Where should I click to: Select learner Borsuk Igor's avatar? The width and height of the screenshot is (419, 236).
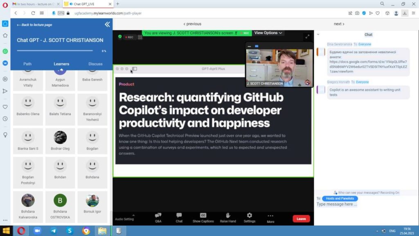92,200
